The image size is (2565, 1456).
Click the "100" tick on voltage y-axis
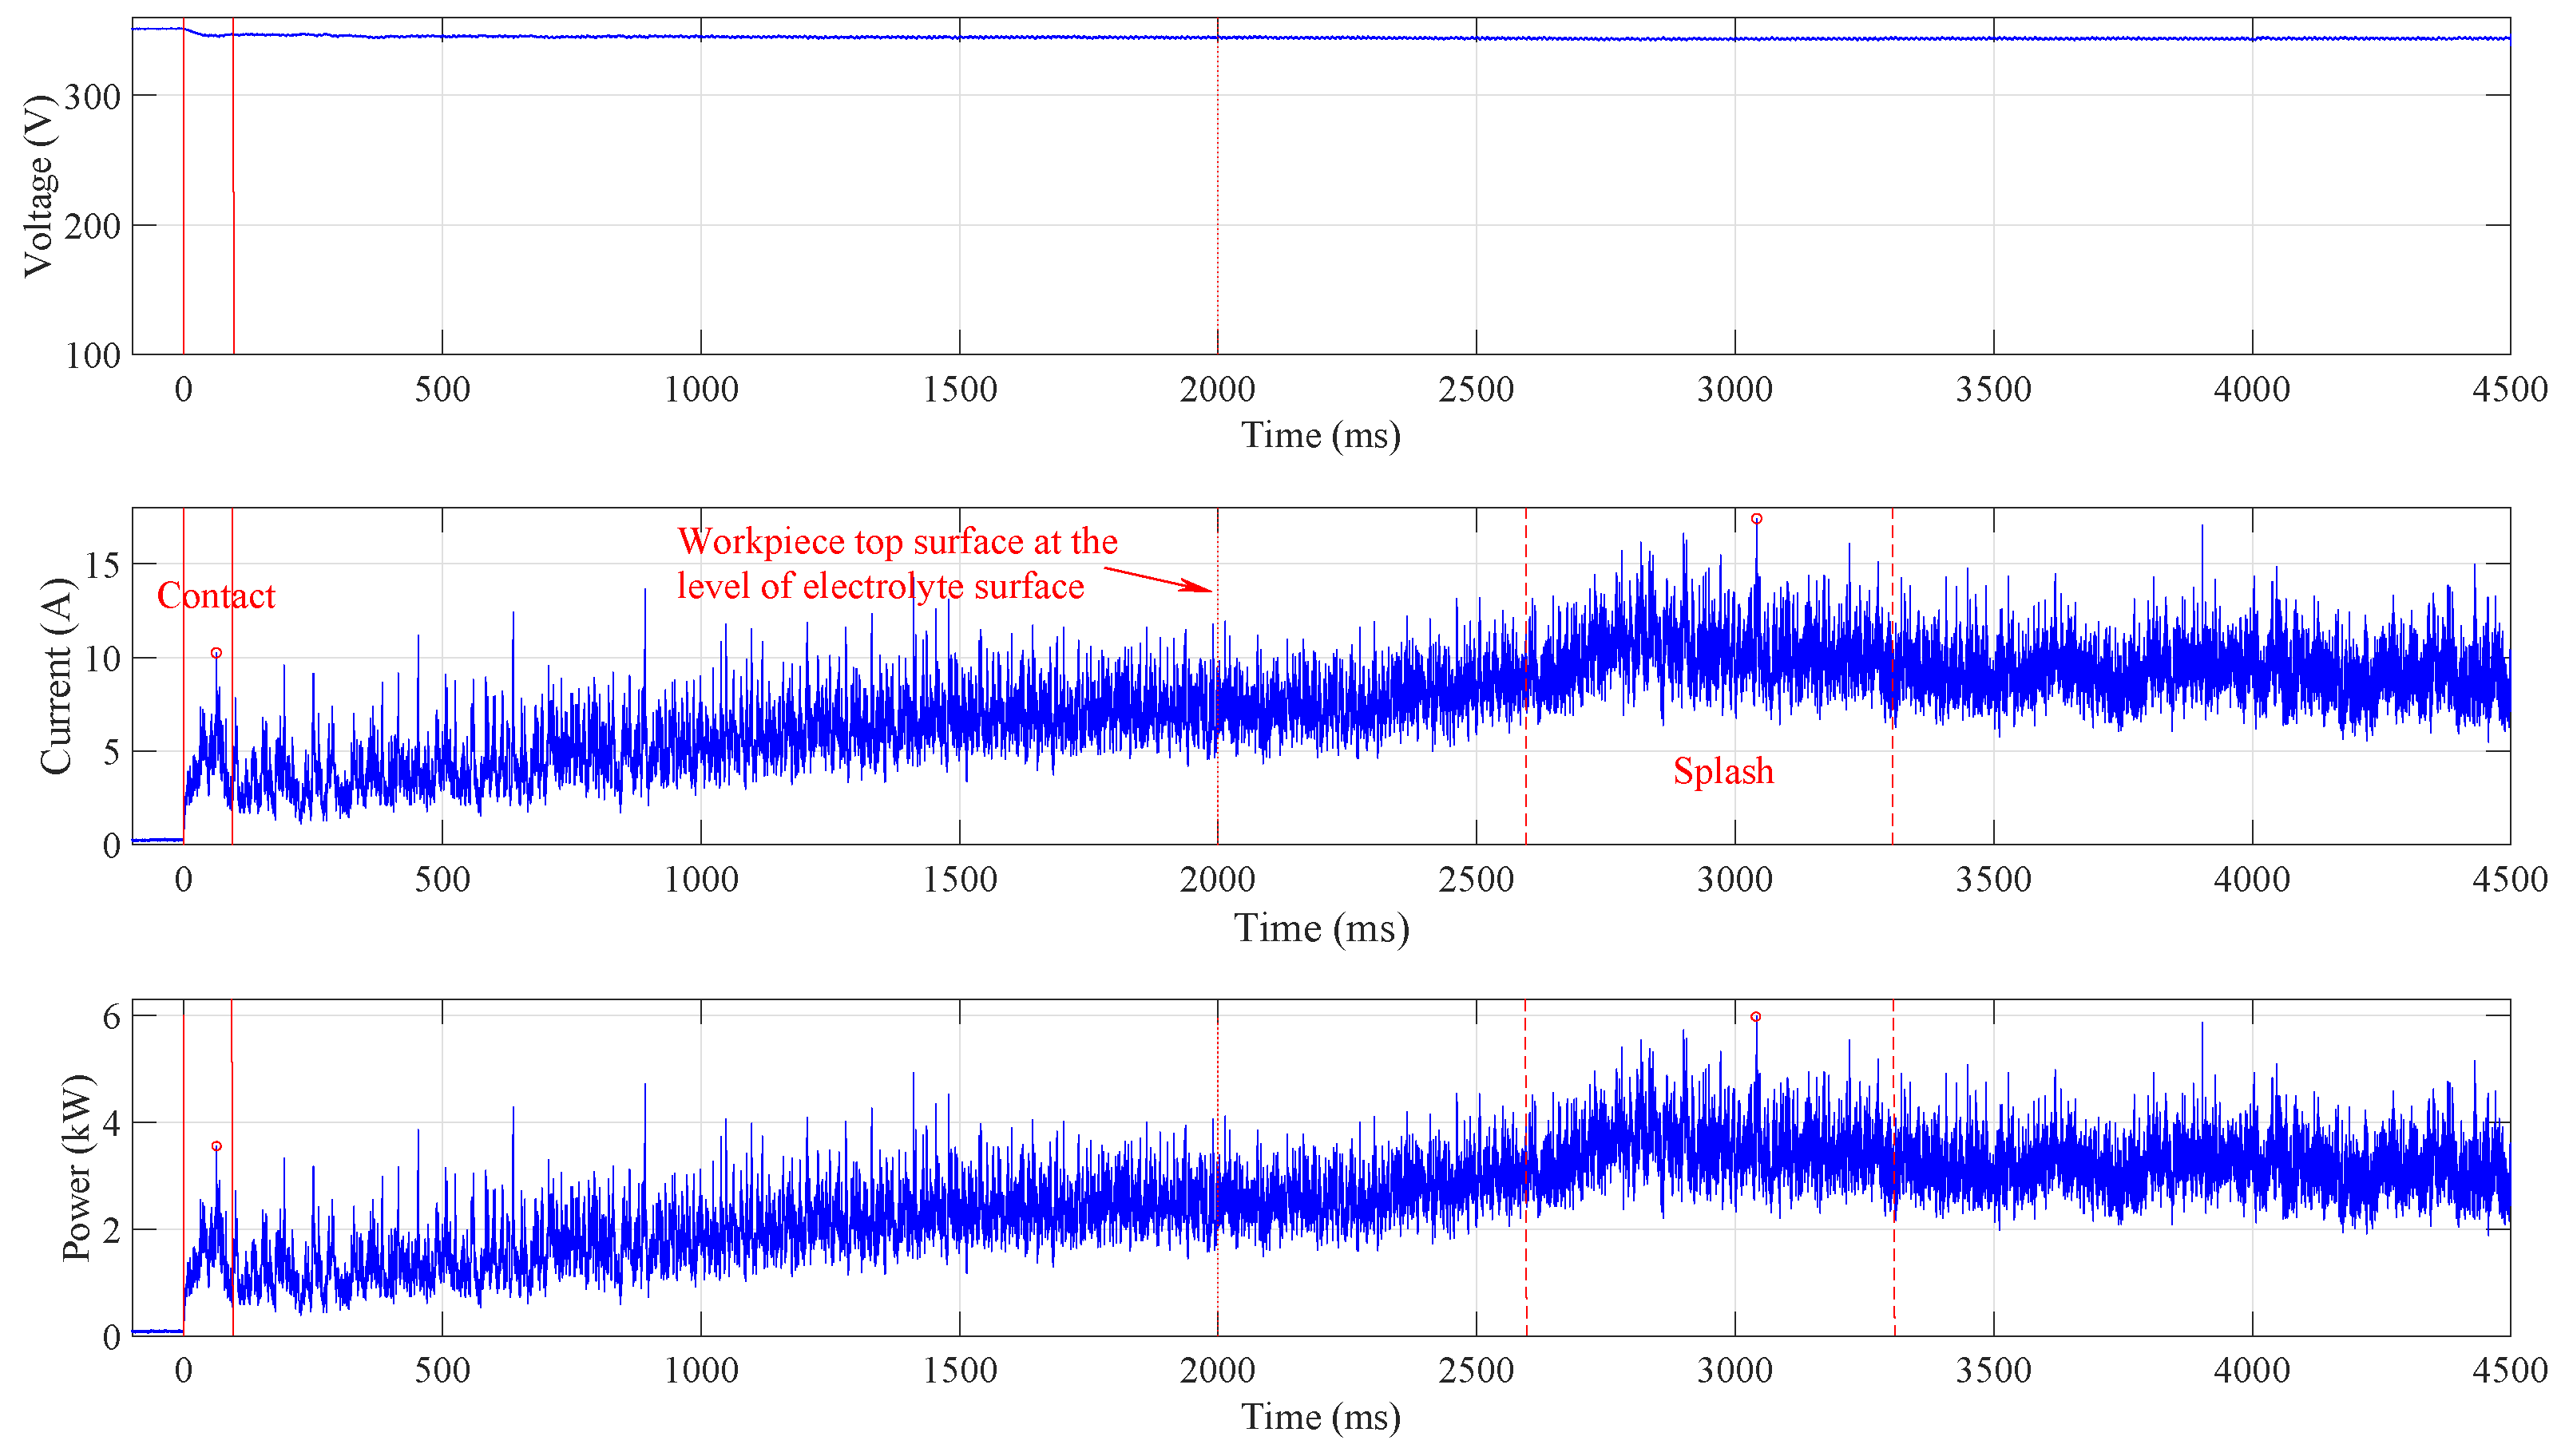92,356
